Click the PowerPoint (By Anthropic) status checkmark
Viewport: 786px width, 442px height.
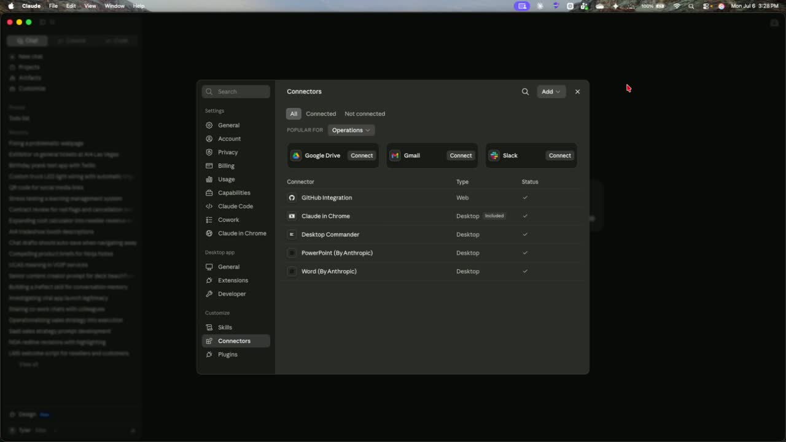(525, 253)
